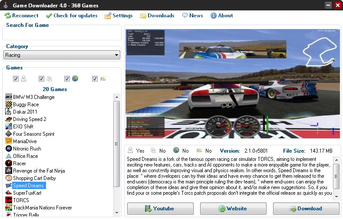Click the Youtube button
The height and width of the screenshot is (219, 343).
(160, 209)
